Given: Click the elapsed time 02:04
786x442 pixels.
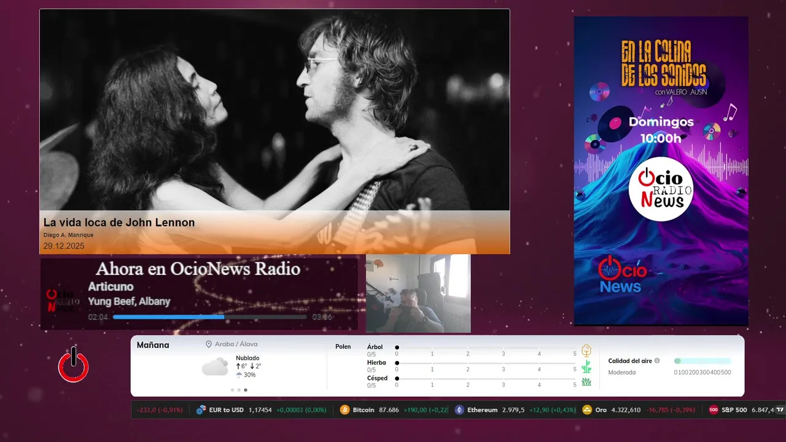Looking at the screenshot, I should (x=98, y=317).
